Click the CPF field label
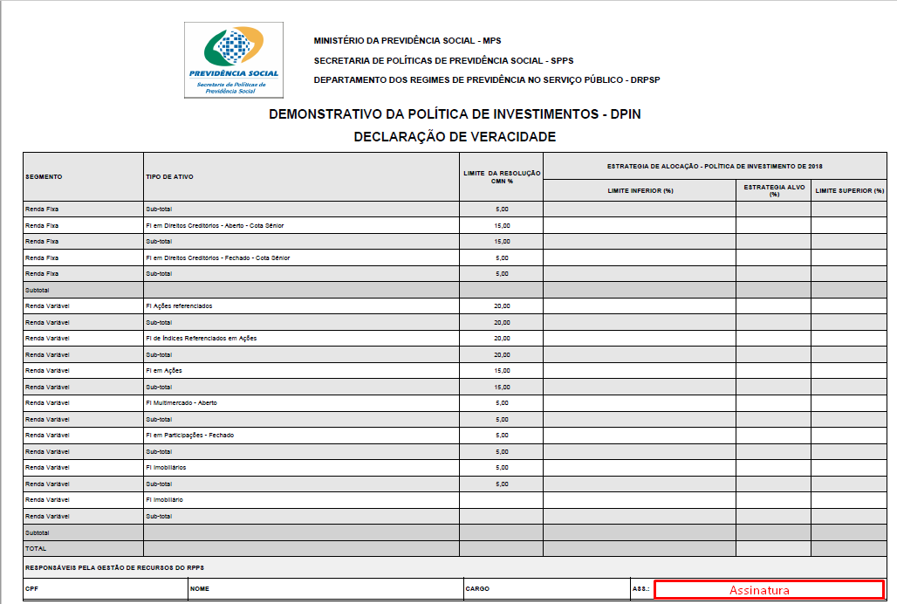Screen dimensions: 897x604 point(32,589)
